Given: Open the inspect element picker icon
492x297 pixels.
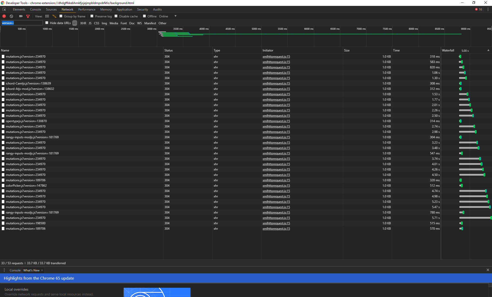Looking at the screenshot, I should pos(4,9).
